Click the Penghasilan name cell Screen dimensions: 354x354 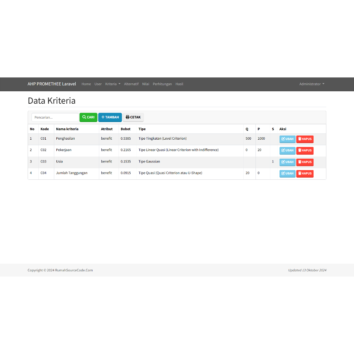click(x=65, y=139)
